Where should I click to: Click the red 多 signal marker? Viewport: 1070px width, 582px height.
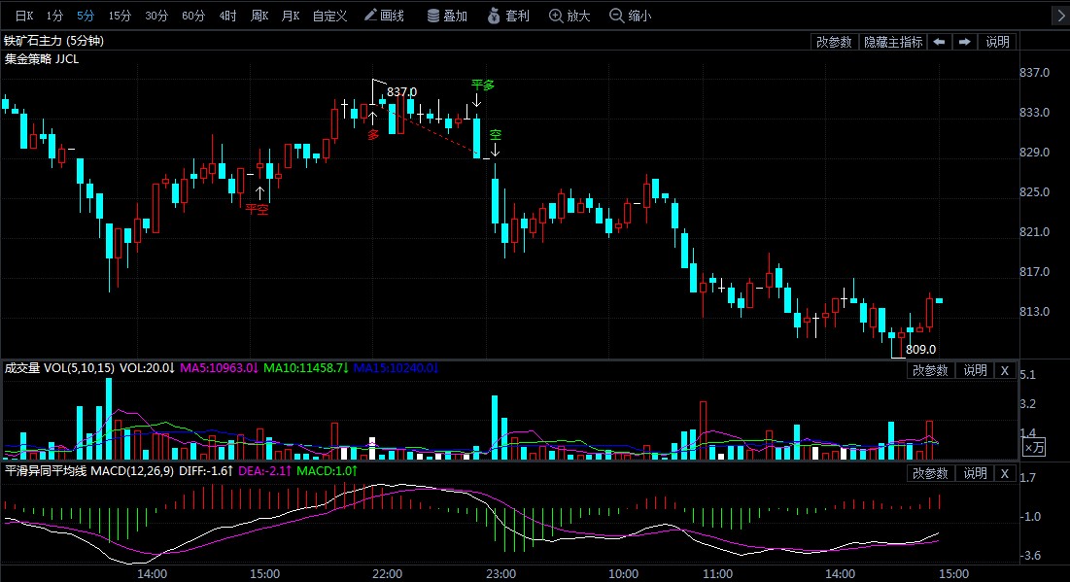point(373,135)
